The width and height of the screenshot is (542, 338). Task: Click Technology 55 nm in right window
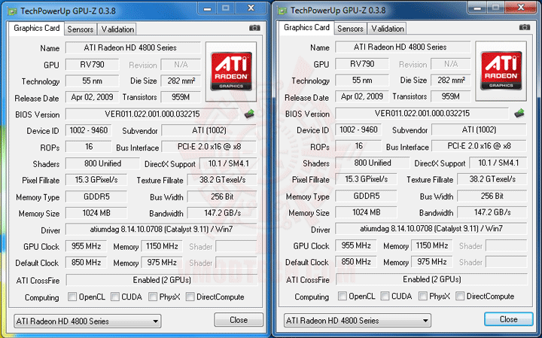click(362, 81)
